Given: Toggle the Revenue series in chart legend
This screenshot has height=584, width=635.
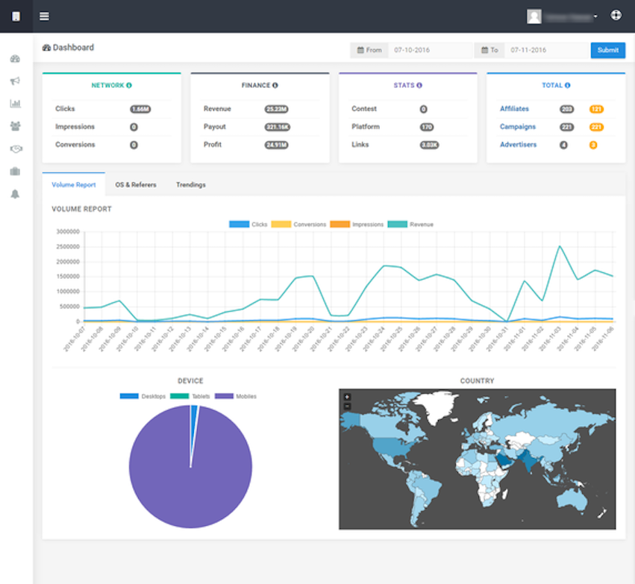Looking at the screenshot, I should [410, 225].
